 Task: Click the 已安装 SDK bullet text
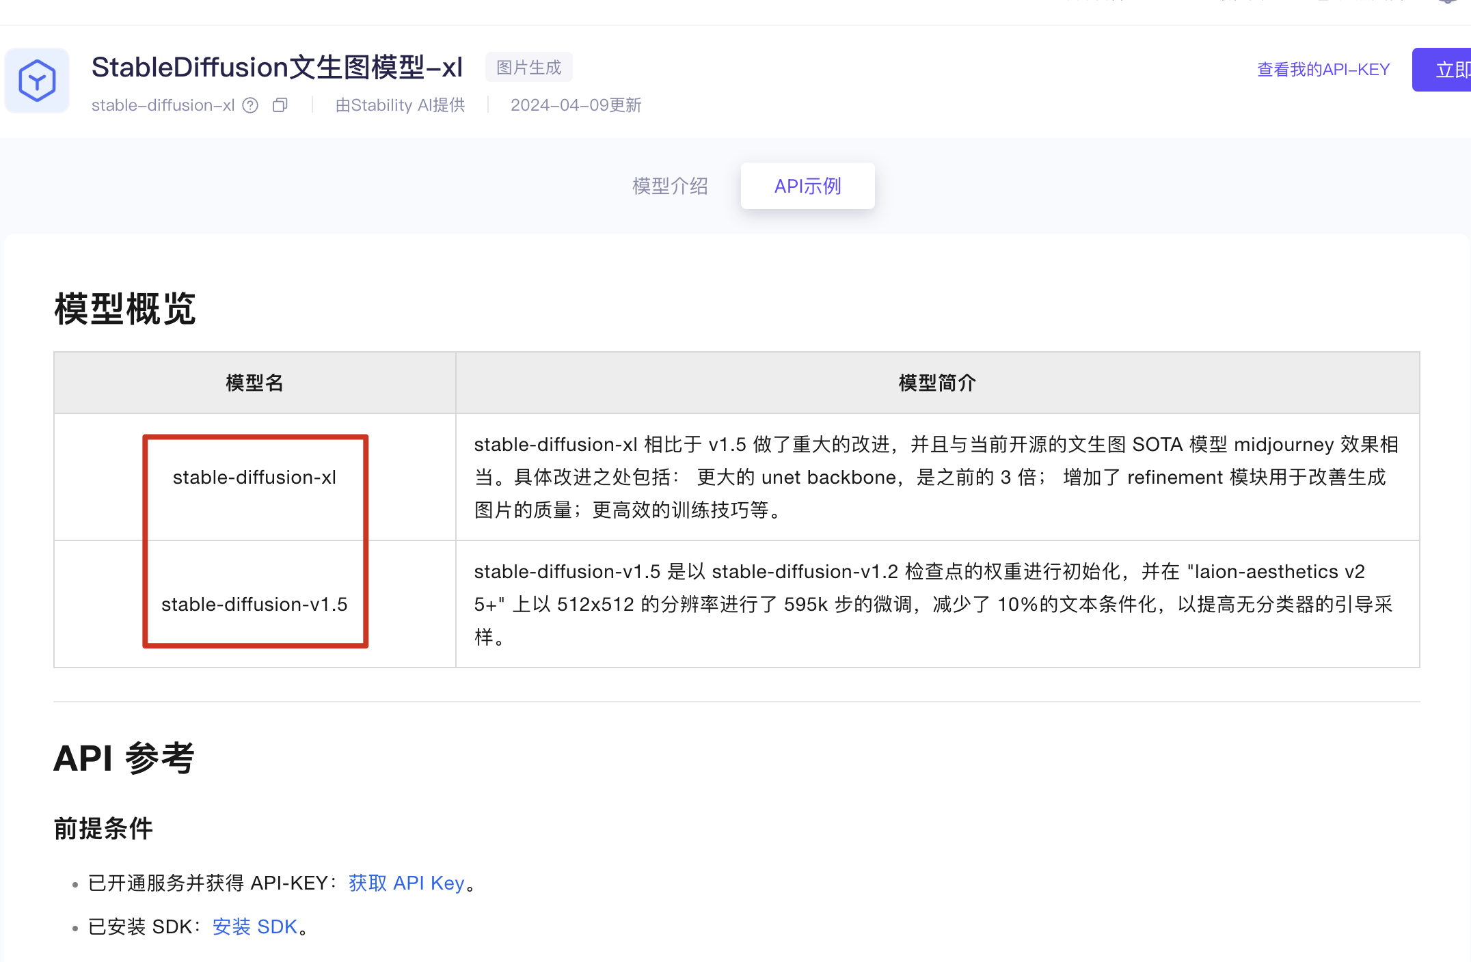click(198, 926)
